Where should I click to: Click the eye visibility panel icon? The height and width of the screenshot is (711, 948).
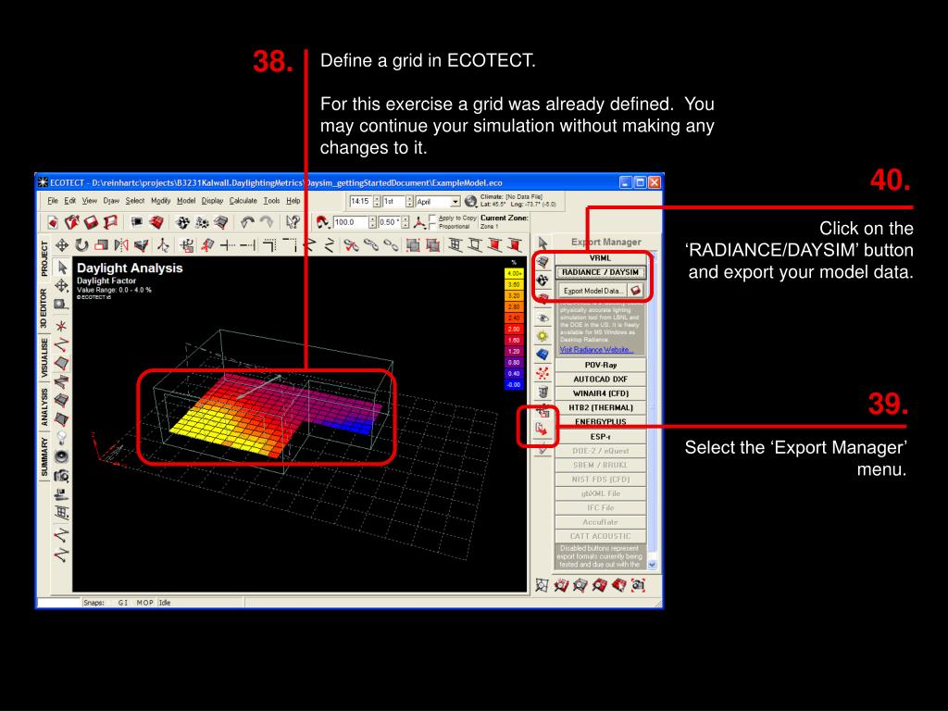pos(543,318)
